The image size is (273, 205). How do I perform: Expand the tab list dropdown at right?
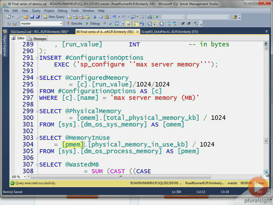(x=267, y=31)
